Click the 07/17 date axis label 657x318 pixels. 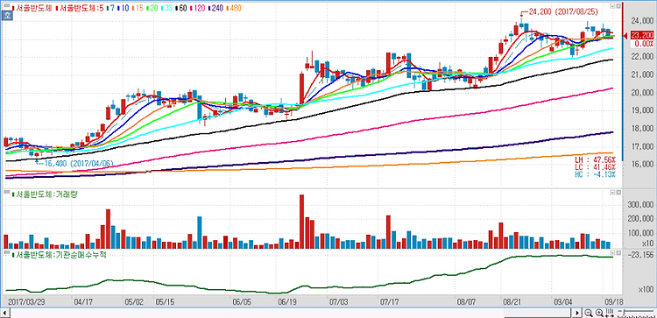tap(389, 301)
